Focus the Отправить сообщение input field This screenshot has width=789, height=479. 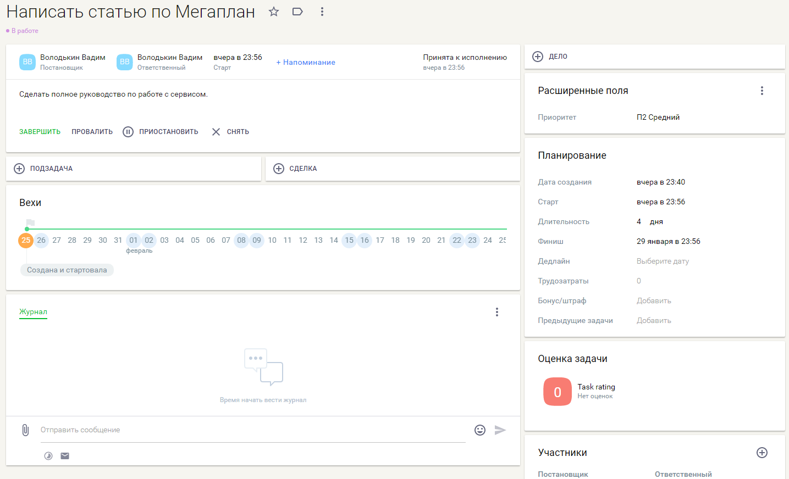tap(253, 430)
